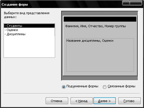Go back with the Назад button
This screenshot has height=108, width=144.
click(x=81, y=101)
